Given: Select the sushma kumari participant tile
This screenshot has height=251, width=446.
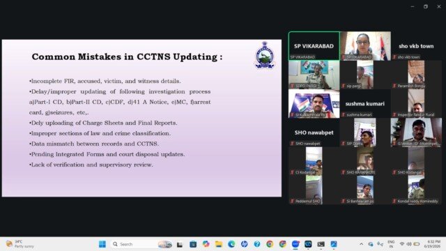Looking at the screenshot, I should click(x=365, y=104).
